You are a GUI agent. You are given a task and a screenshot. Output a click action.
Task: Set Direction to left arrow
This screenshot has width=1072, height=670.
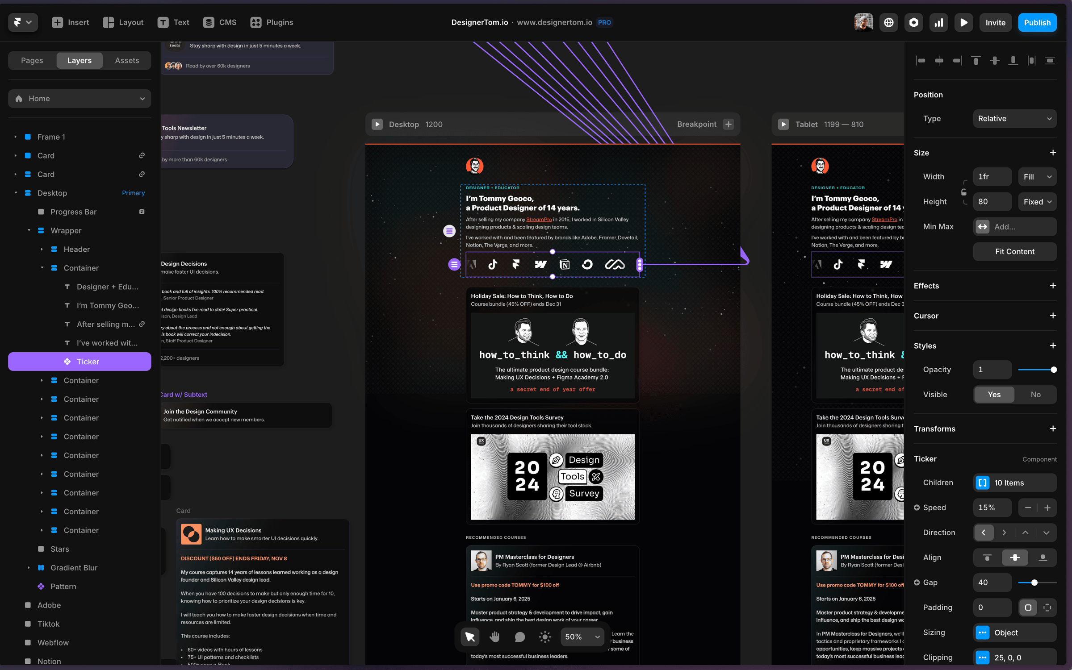(x=983, y=533)
